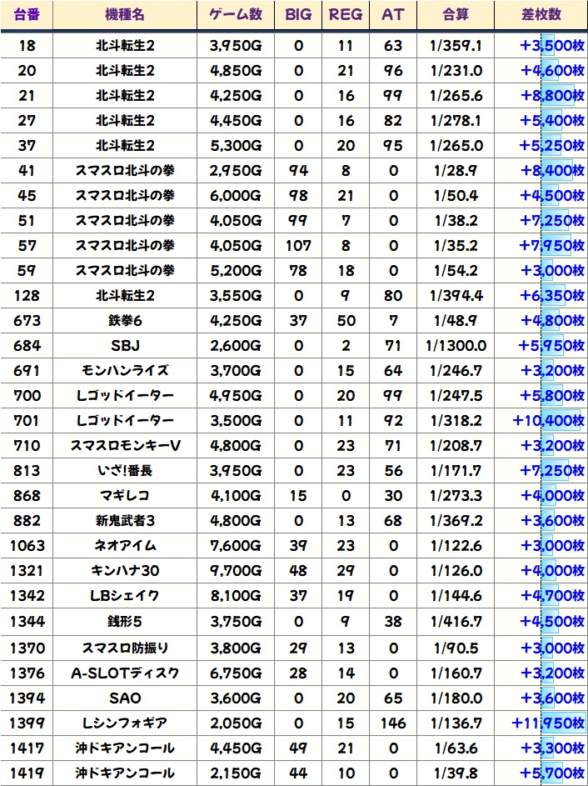Click the +10,400枚 difference value
Viewport: 588px width, 786px height.
point(548,421)
